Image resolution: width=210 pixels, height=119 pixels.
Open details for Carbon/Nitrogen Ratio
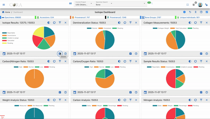(60, 92)
